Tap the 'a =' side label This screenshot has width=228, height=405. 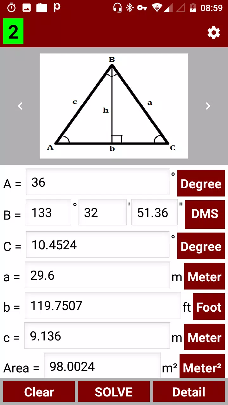[x=12, y=277]
